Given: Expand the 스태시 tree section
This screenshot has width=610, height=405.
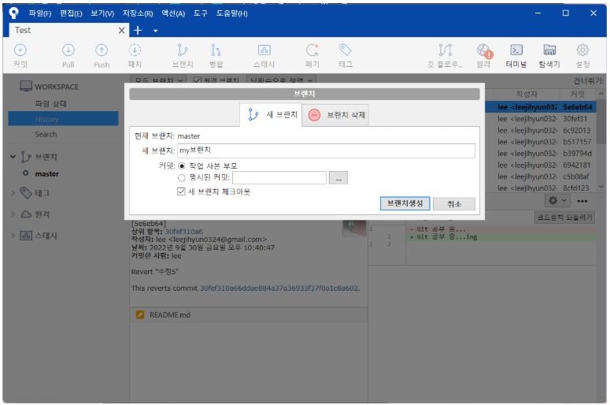Looking at the screenshot, I should pos(13,236).
